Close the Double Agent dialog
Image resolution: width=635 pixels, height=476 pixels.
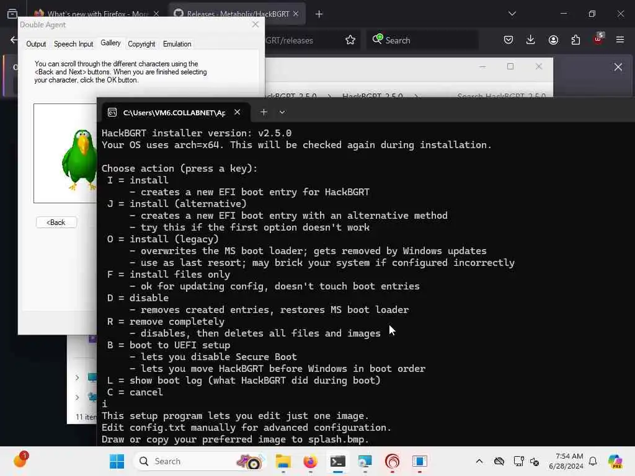pos(255,24)
